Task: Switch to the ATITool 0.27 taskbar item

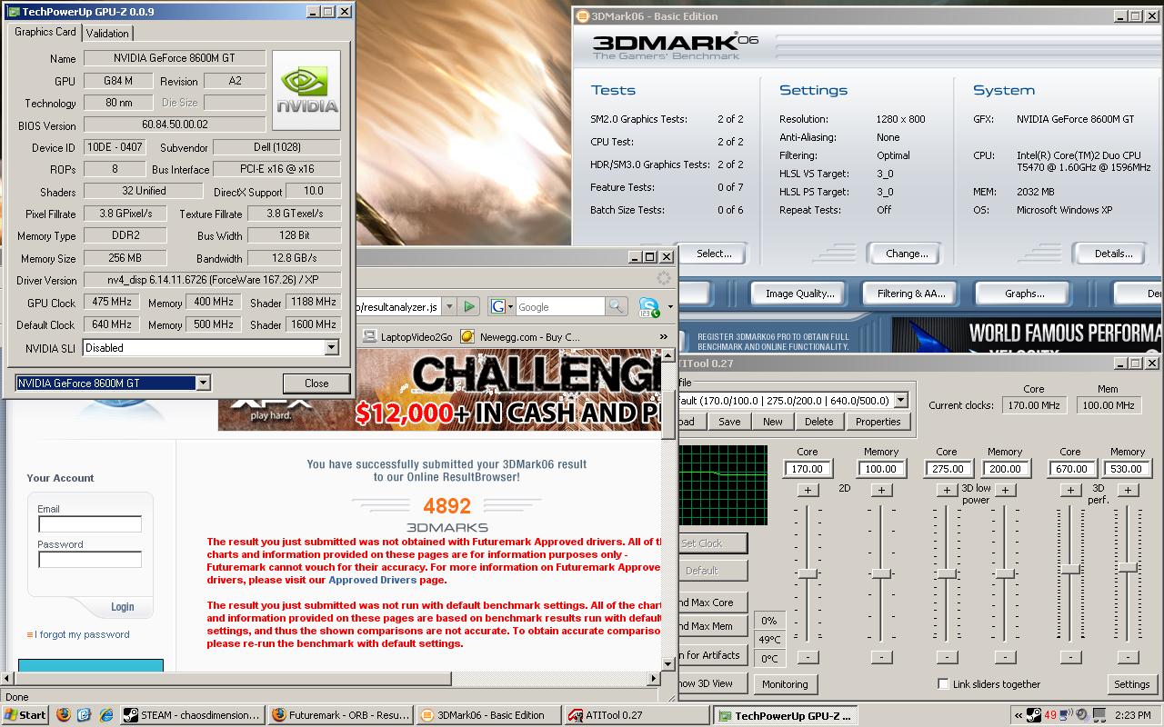Action: coord(637,715)
